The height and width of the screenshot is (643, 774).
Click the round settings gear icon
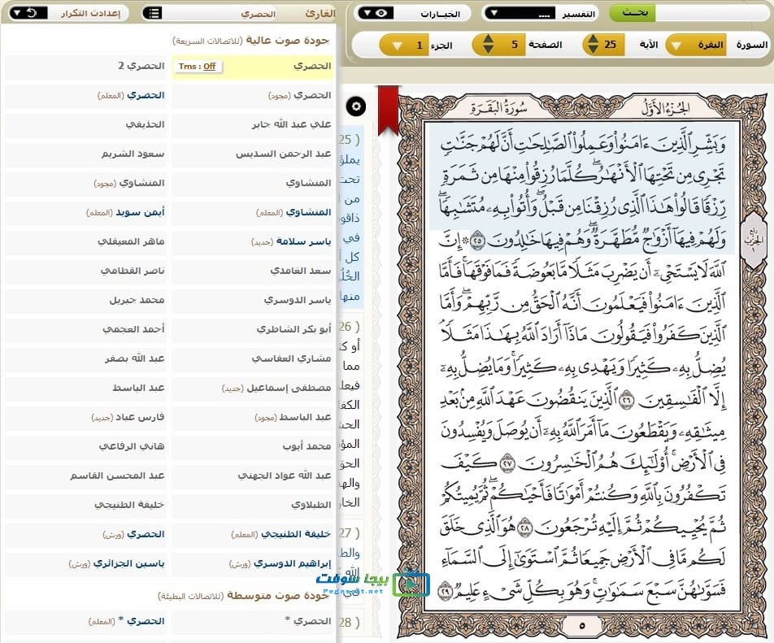[x=356, y=106]
